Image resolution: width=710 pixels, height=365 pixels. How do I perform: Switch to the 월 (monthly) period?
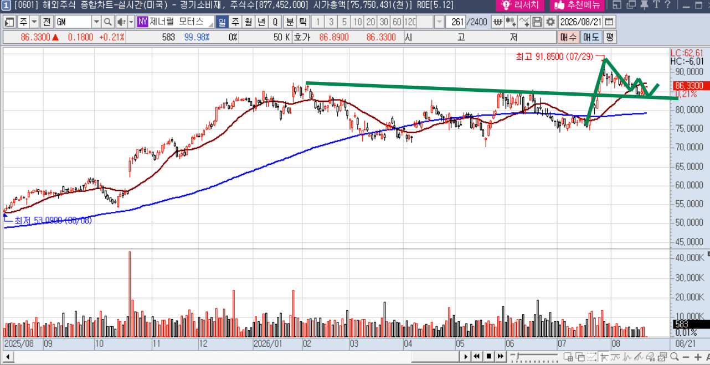point(248,22)
